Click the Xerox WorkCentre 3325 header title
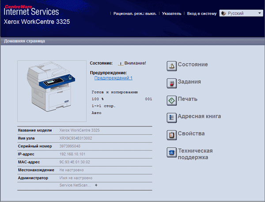The height and width of the screenshot is (202, 265). point(37,22)
